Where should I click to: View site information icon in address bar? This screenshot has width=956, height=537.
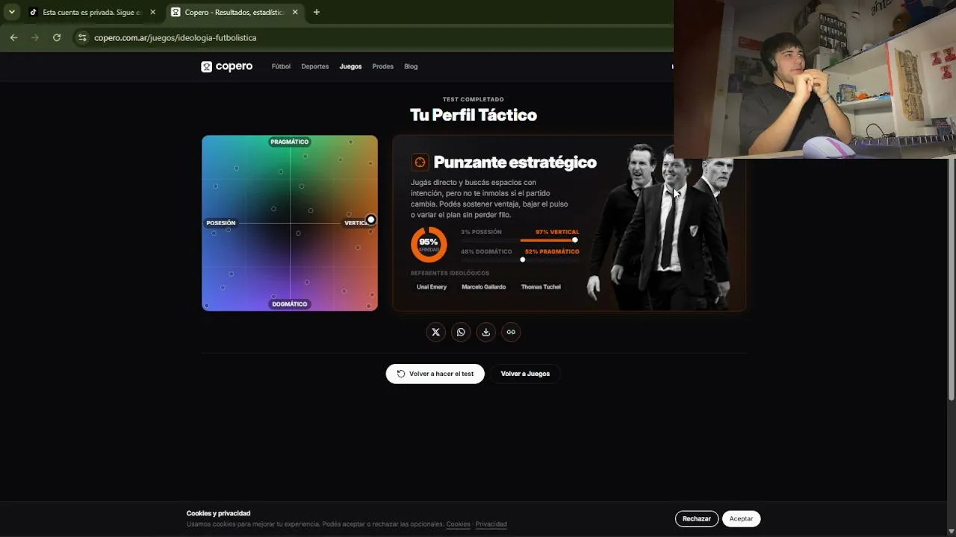[82, 37]
